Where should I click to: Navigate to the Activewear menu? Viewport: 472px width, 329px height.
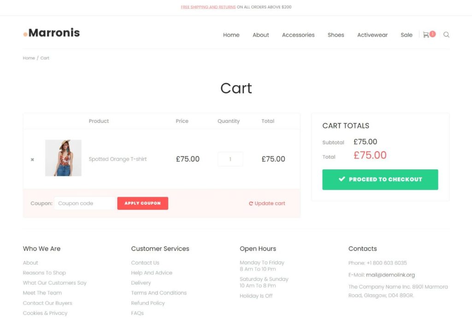[x=372, y=35]
